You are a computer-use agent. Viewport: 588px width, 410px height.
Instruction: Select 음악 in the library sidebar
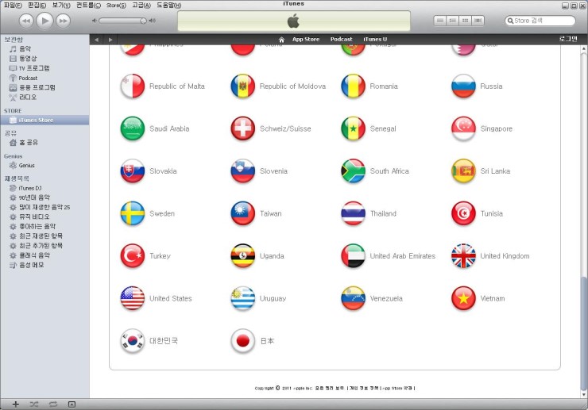click(25, 48)
